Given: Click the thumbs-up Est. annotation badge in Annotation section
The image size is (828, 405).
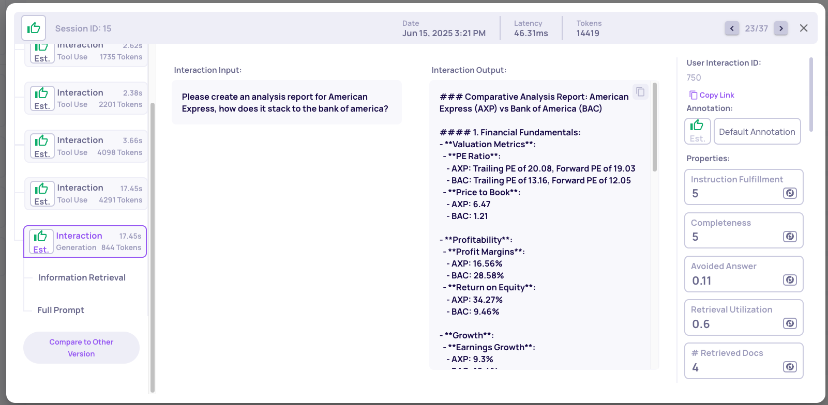Looking at the screenshot, I should point(697,131).
